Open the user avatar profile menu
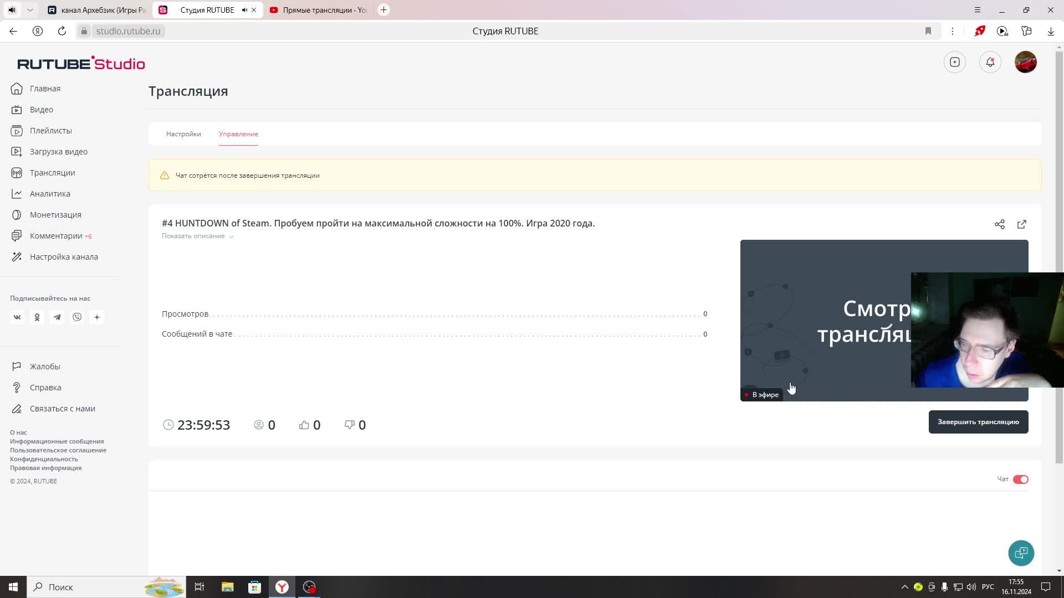Image resolution: width=1064 pixels, height=598 pixels. point(1025,62)
